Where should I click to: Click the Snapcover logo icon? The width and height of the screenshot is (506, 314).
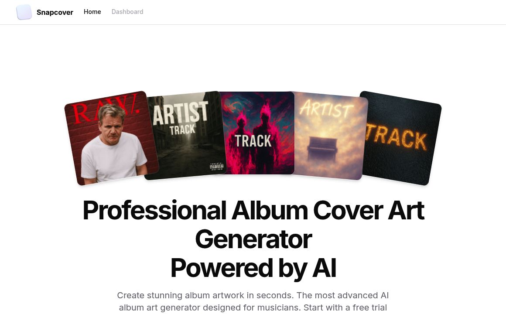24,12
